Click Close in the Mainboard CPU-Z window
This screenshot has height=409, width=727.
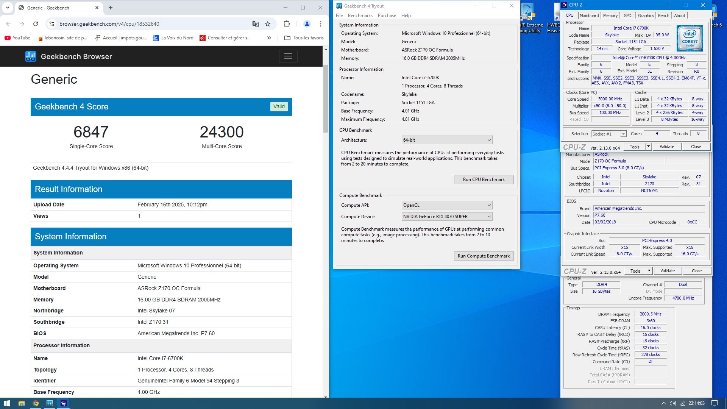697,271
